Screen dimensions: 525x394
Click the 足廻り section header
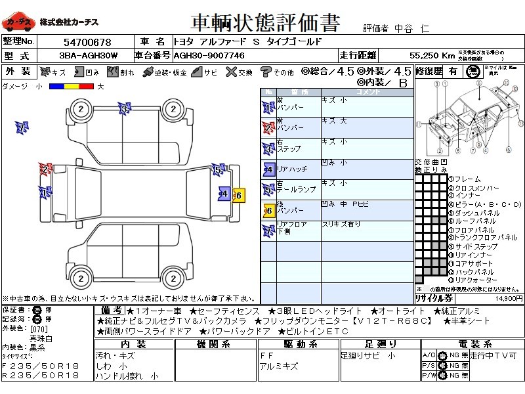coord(380,344)
